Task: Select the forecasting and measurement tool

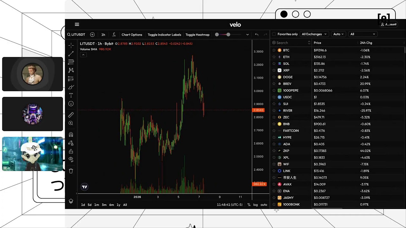Action: (x=71, y=79)
